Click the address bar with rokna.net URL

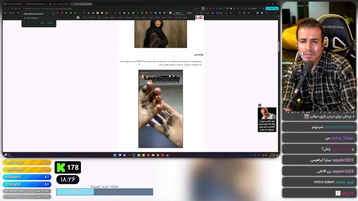106,8
